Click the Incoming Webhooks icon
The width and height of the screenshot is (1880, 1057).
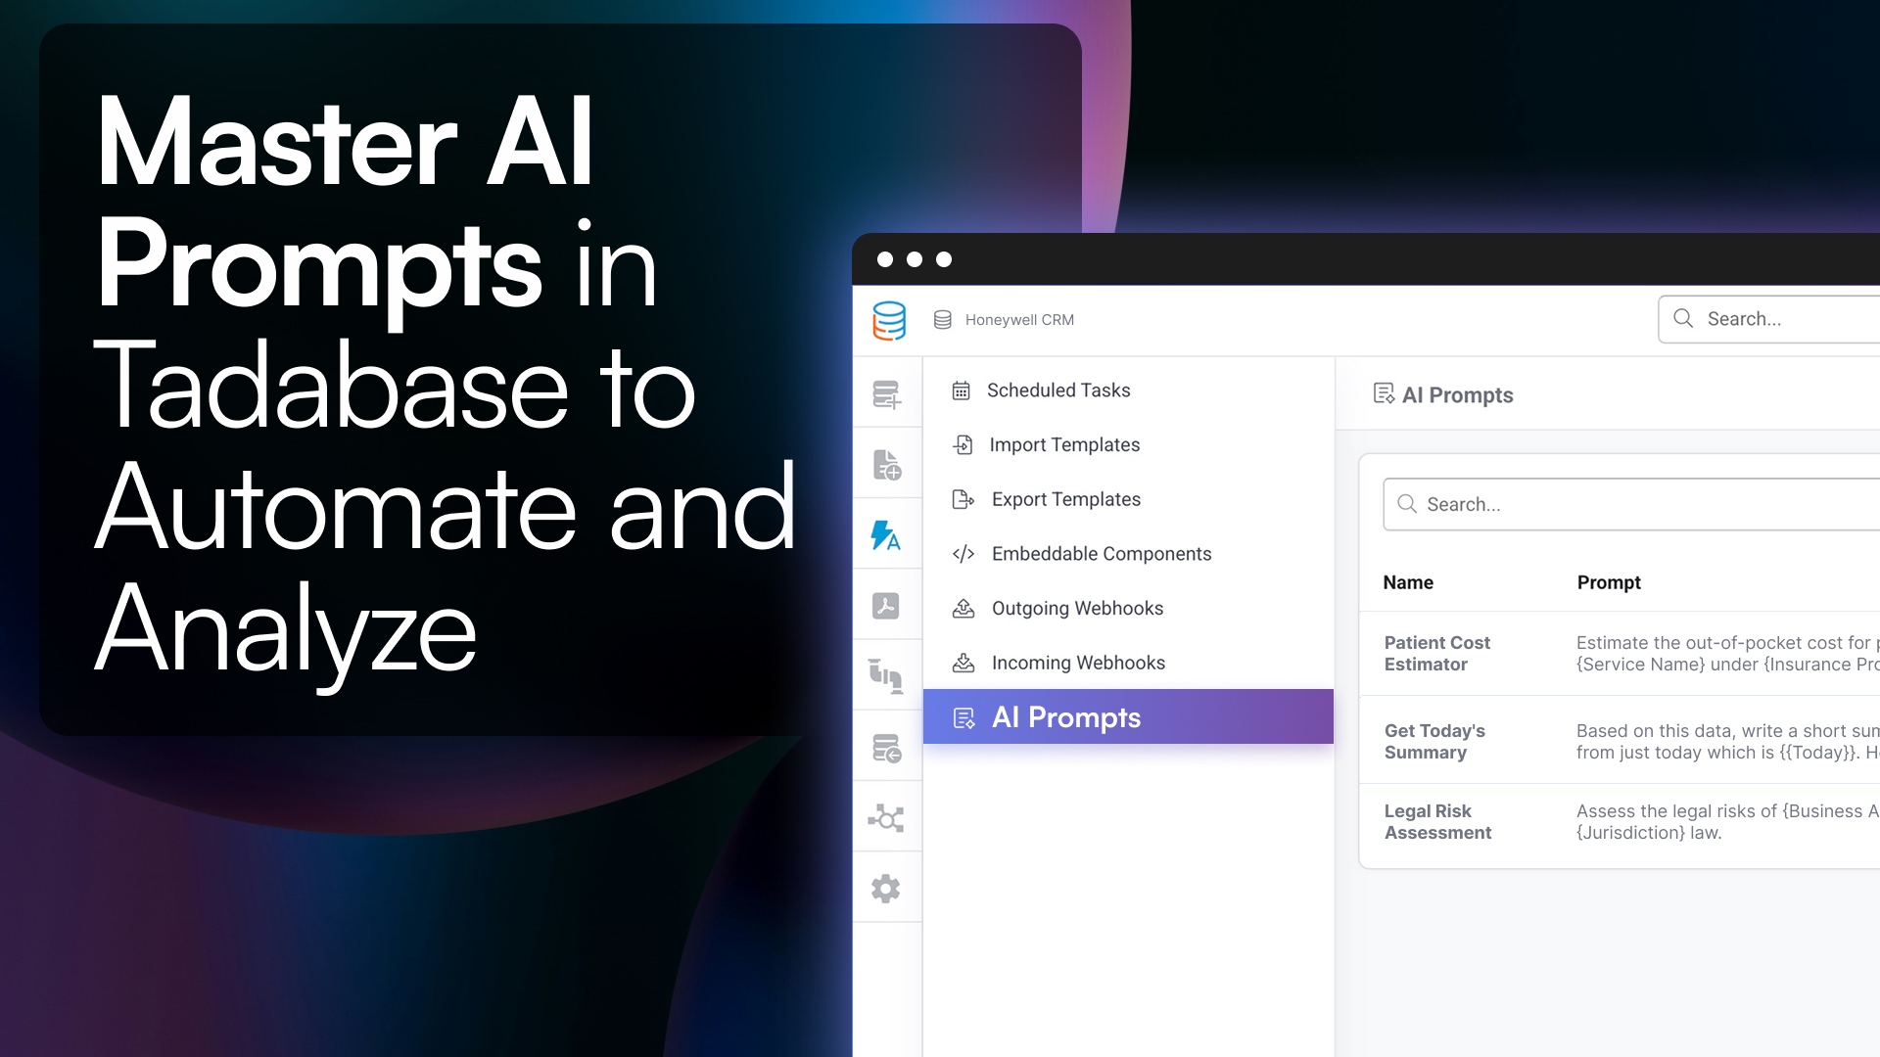[x=963, y=664]
